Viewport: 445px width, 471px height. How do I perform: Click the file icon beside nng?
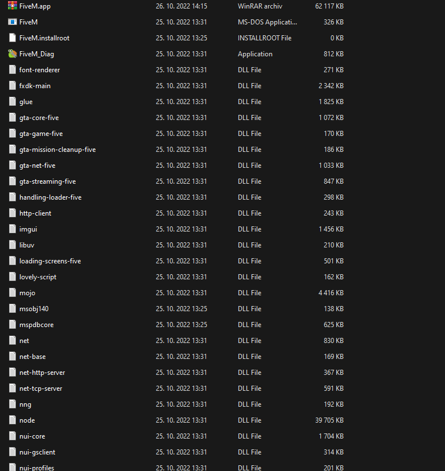pyautogui.click(x=13, y=404)
